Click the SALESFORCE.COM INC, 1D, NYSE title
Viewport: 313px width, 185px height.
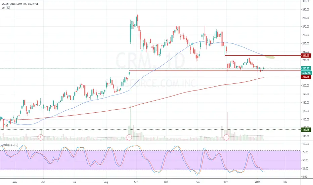pos(20,4)
